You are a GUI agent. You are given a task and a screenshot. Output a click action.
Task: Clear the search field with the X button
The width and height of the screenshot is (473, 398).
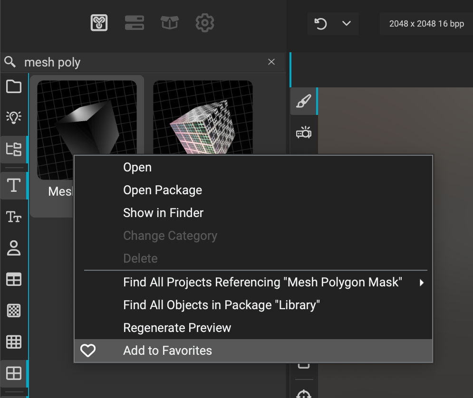tap(271, 62)
